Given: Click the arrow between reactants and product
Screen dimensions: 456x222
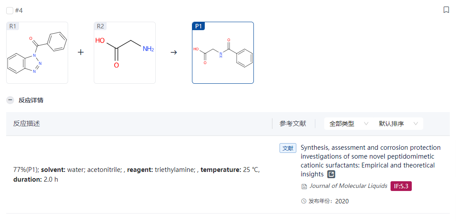Looking at the screenshot, I should point(174,52).
